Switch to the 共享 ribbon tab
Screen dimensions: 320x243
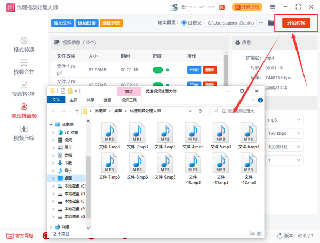(x=91, y=100)
